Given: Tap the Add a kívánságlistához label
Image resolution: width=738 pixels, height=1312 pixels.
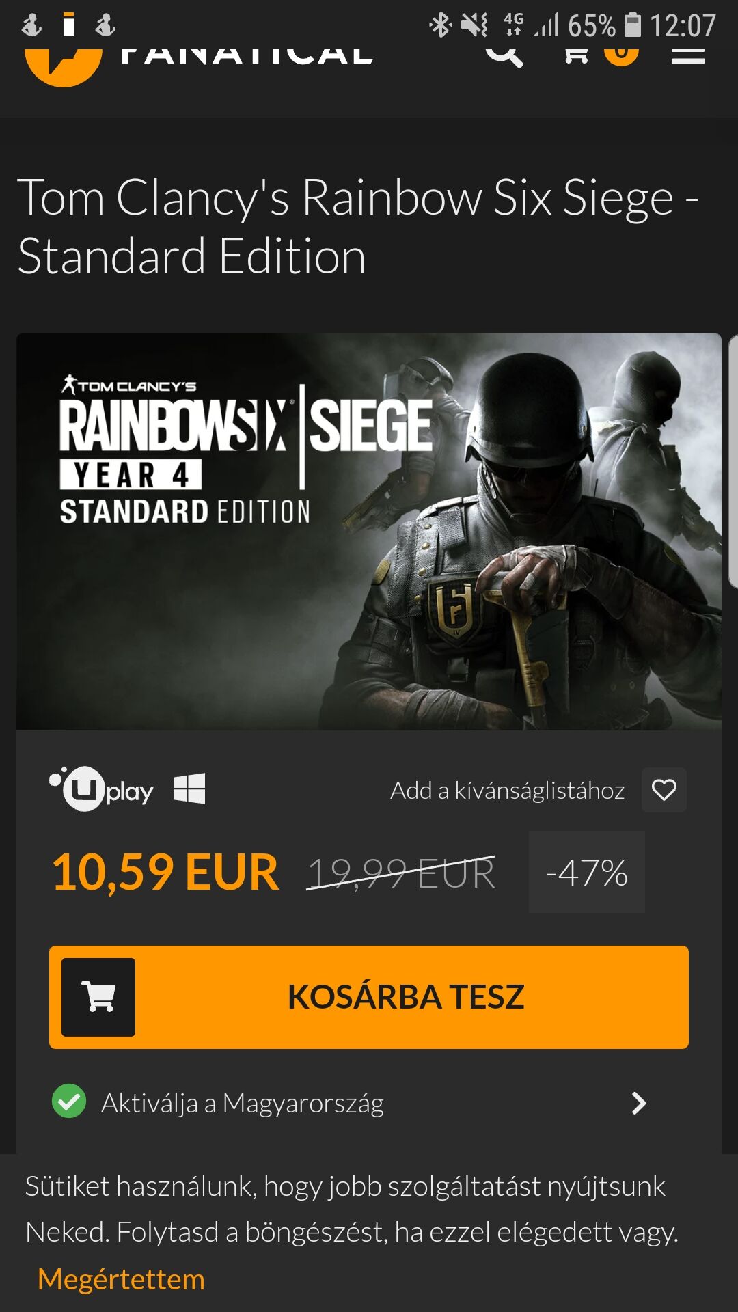Looking at the screenshot, I should click(507, 791).
